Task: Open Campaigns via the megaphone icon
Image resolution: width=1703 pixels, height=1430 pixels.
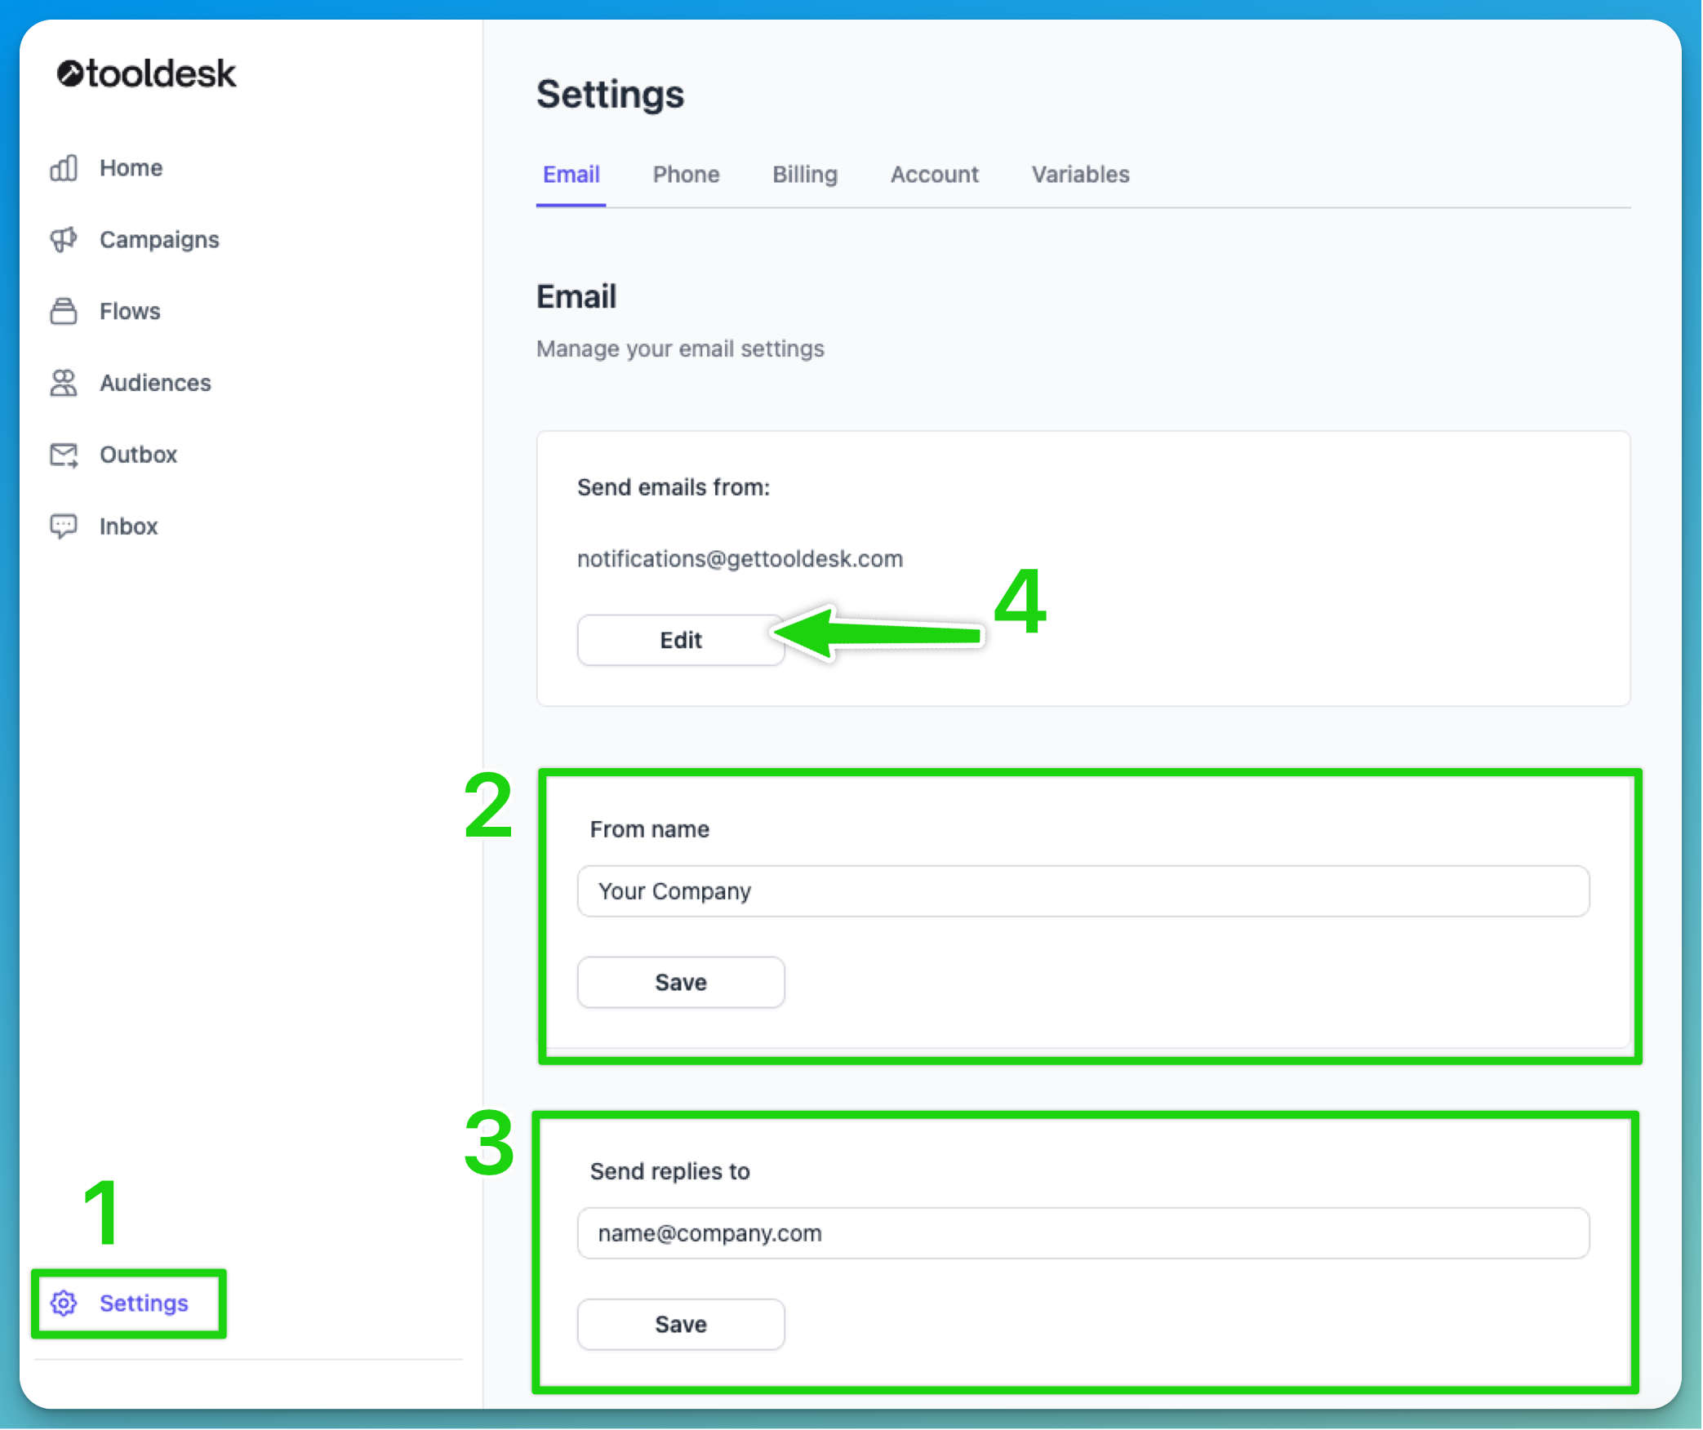Action: [x=64, y=240]
